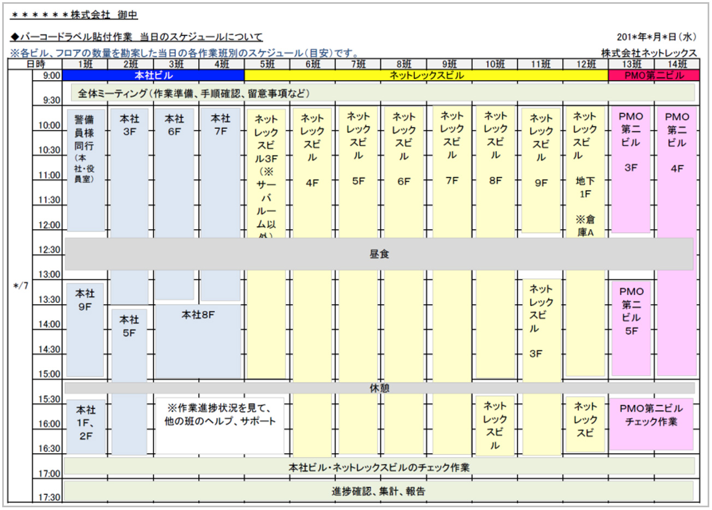This screenshot has width=712, height=510.
Task: Click the 17:30 time label
Action: [49, 497]
